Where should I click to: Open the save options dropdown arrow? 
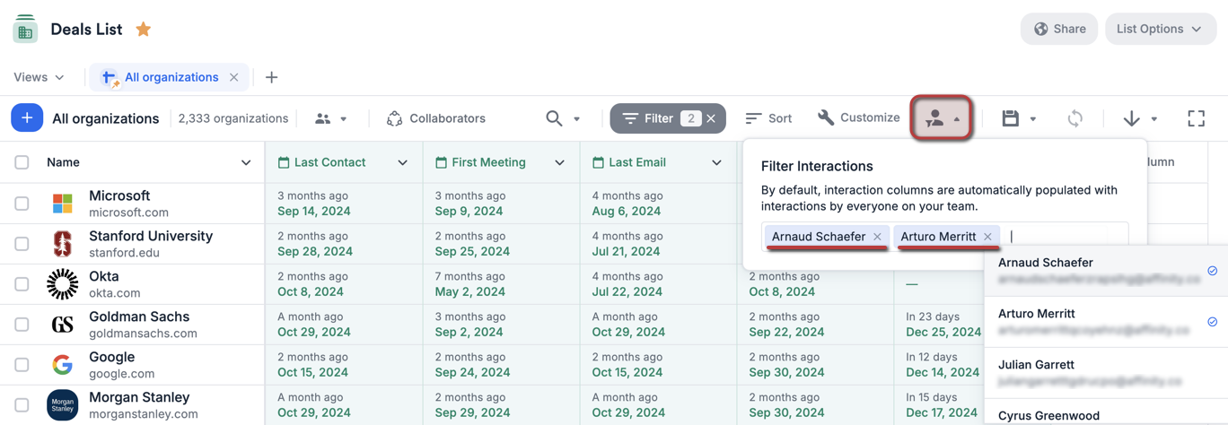tap(1033, 119)
